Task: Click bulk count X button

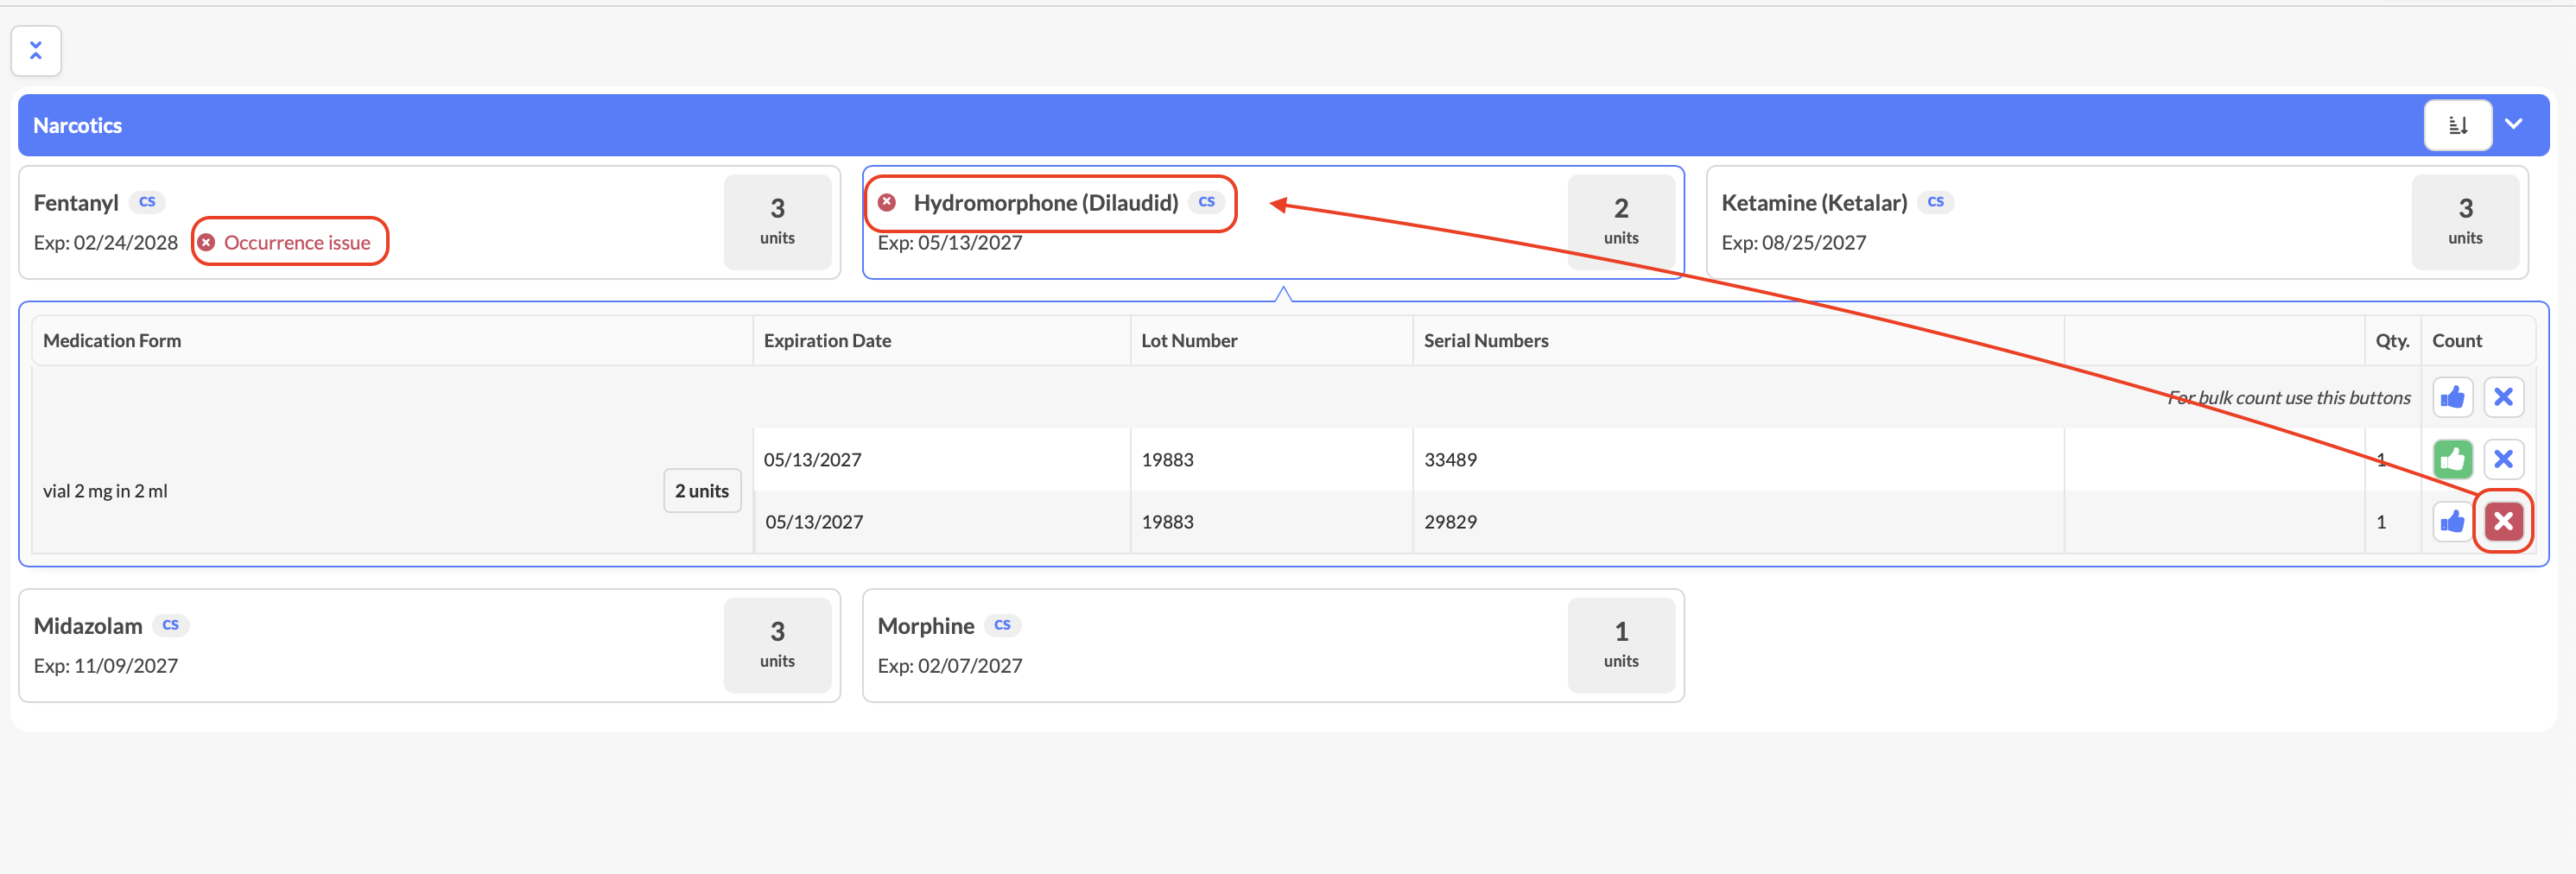Action: pos(2502,397)
